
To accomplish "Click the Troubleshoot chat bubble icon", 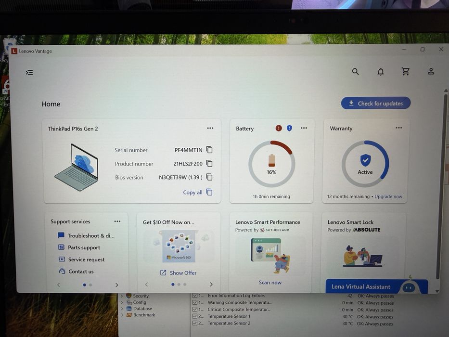I will click(61, 235).
